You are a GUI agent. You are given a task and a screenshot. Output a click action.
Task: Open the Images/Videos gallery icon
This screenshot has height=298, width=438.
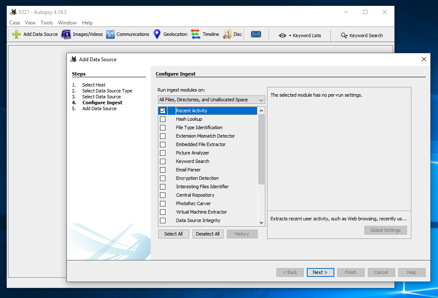66,34
